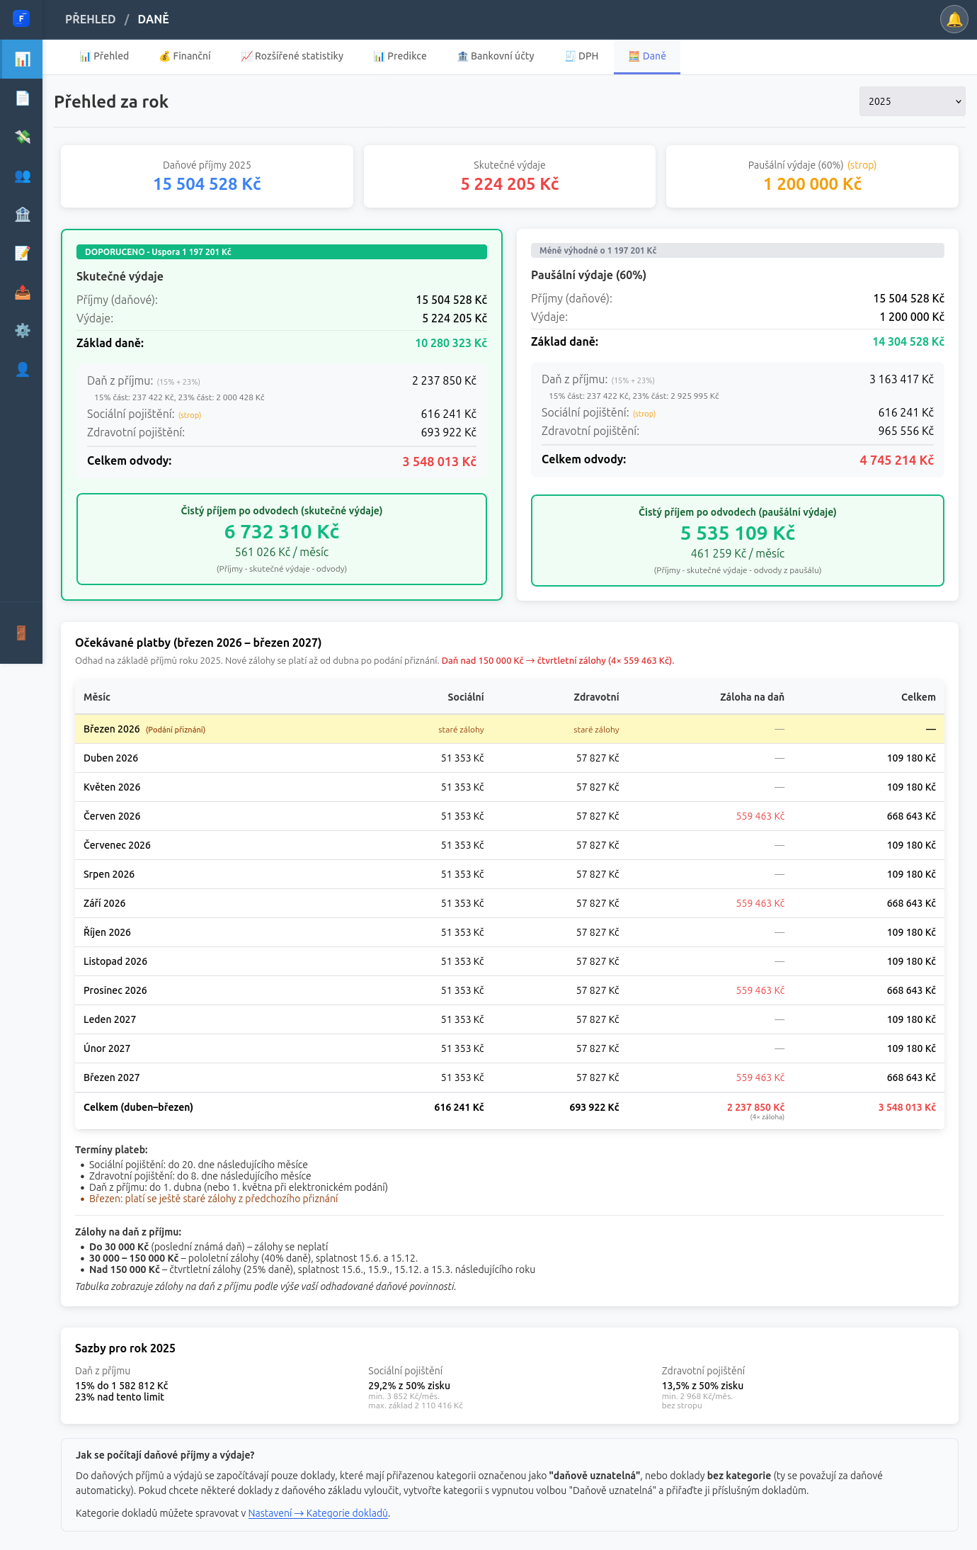The image size is (977, 1550).
Task: Follow the Nastavení → Kategorie dokladů link
Action: [x=318, y=1513]
